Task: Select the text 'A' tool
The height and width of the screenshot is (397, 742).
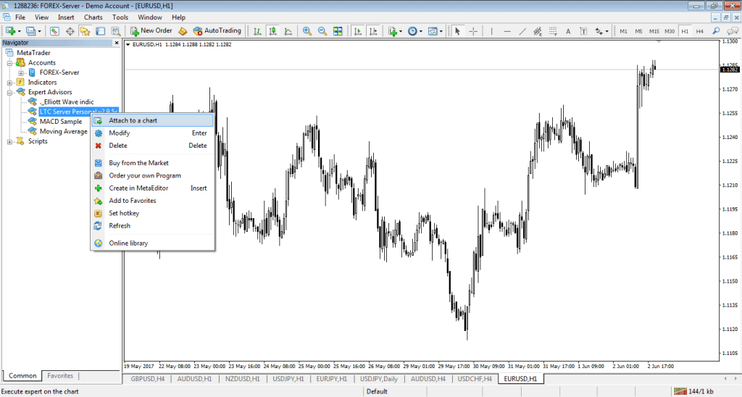Action: point(568,31)
